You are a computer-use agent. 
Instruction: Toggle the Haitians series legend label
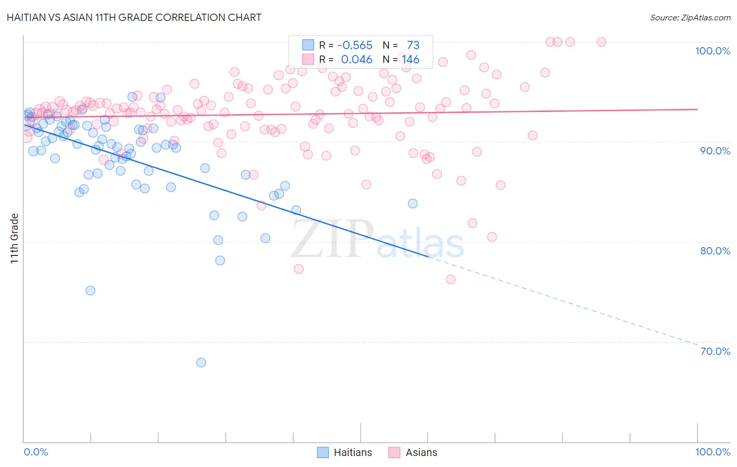pos(353,452)
